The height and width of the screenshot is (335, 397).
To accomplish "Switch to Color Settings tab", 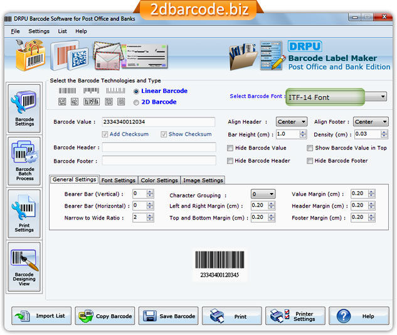I will 159,180.
